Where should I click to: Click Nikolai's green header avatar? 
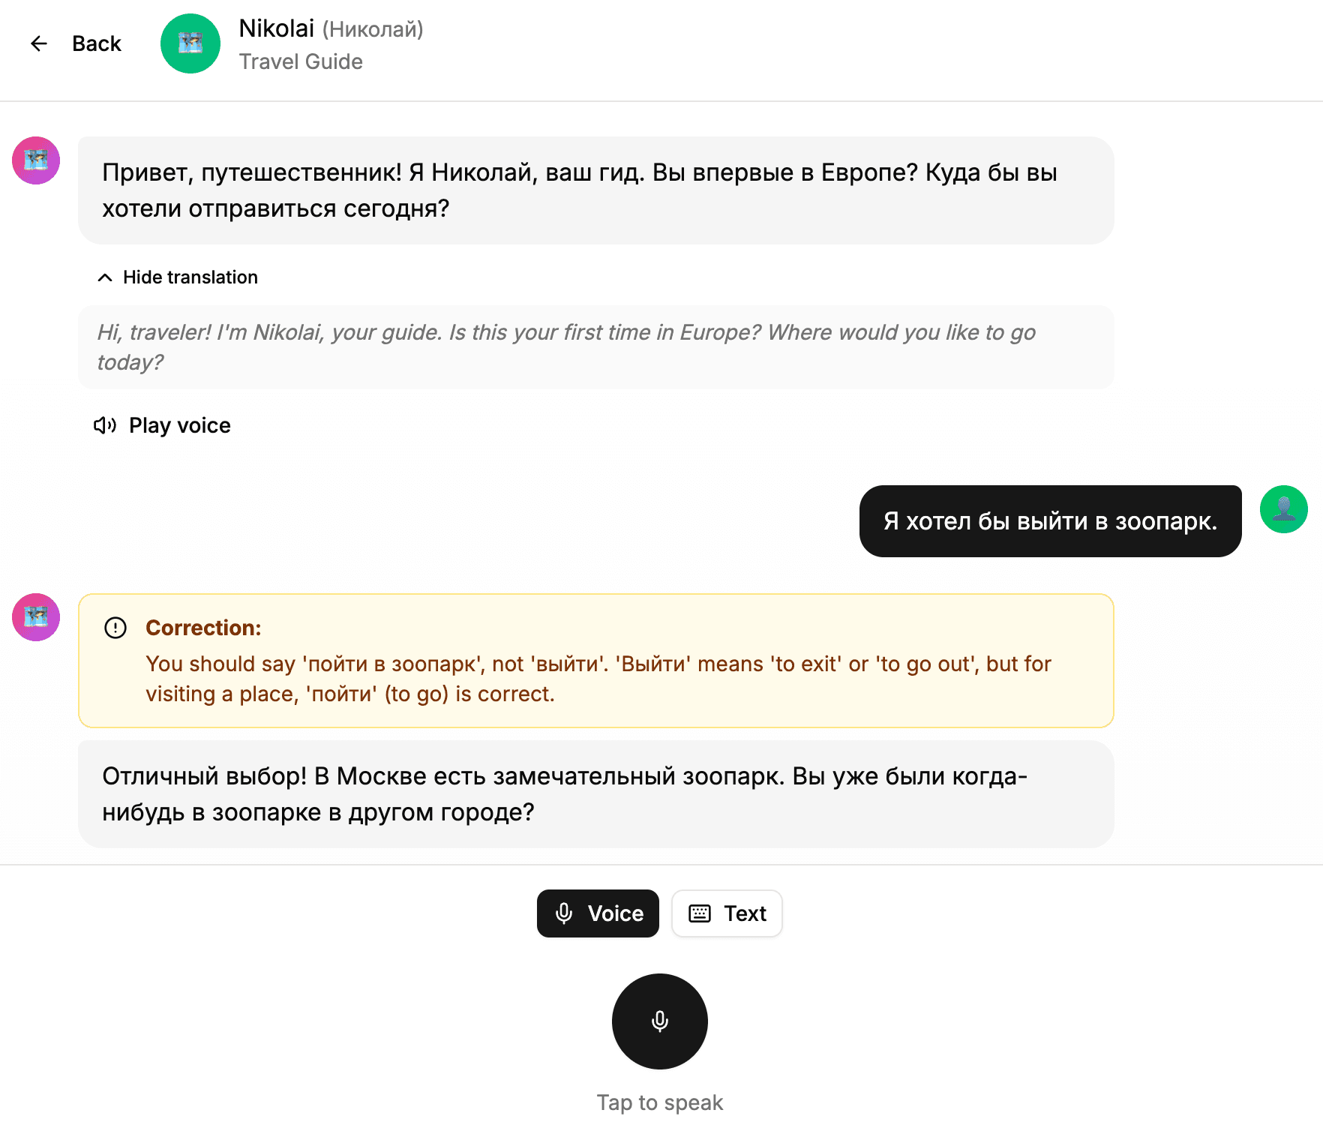[190, 43]
